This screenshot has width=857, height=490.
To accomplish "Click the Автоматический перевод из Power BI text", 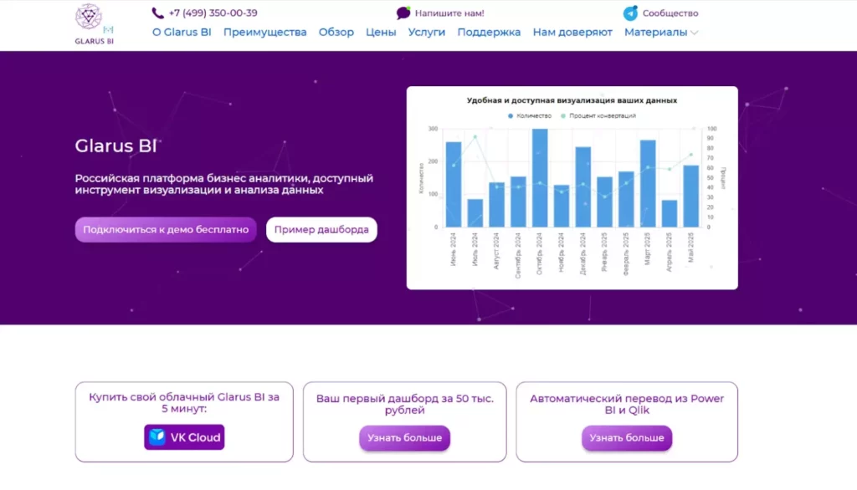I will pyautogui.click(x=627, y=404).
